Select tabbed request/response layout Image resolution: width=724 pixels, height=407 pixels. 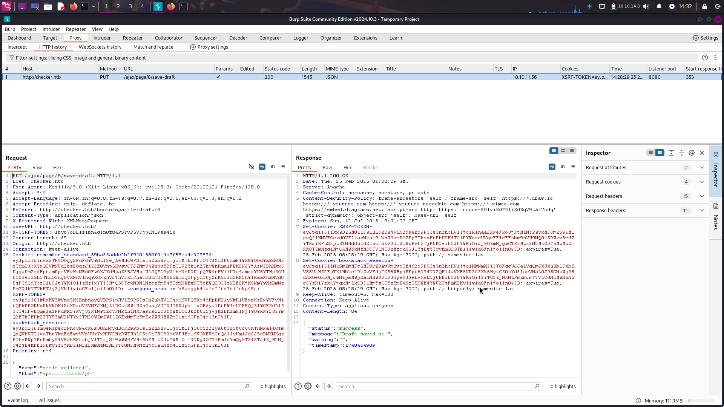point(572,151)
